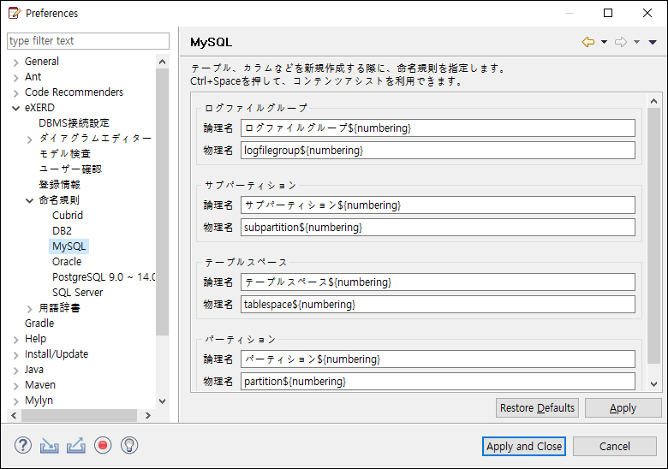Expand the Mylyn tree node
668x469 pixels.
pyautogui.click(x=15, y=401)
